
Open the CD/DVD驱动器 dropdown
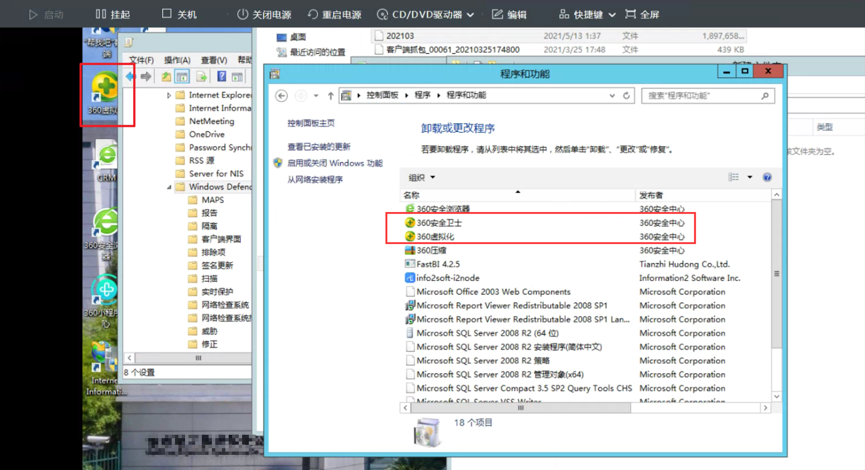[426, 14]
